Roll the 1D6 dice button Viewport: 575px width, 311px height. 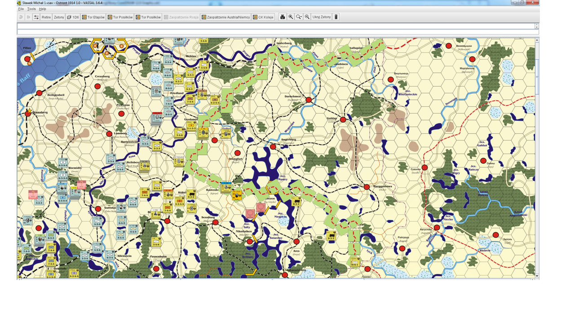click(73, 17)
